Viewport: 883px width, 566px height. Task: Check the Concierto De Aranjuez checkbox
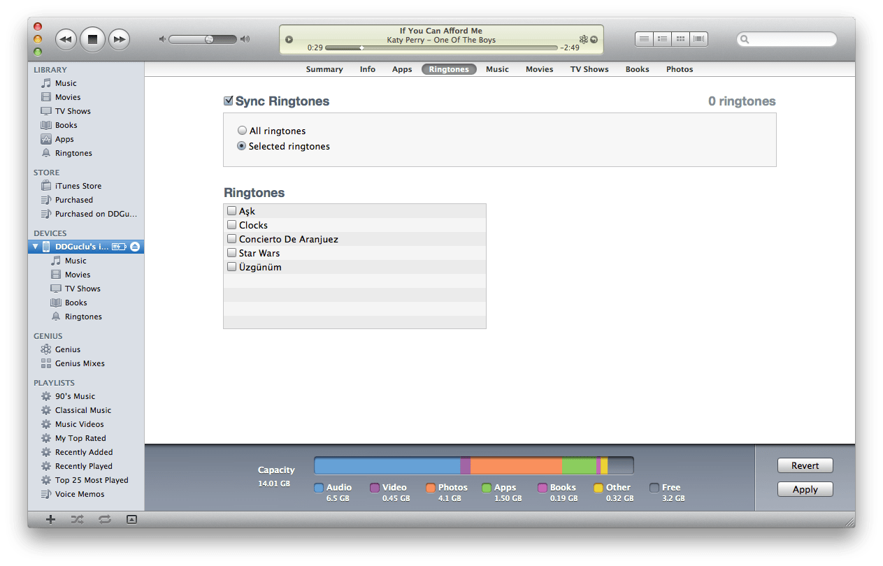(232, 239)
